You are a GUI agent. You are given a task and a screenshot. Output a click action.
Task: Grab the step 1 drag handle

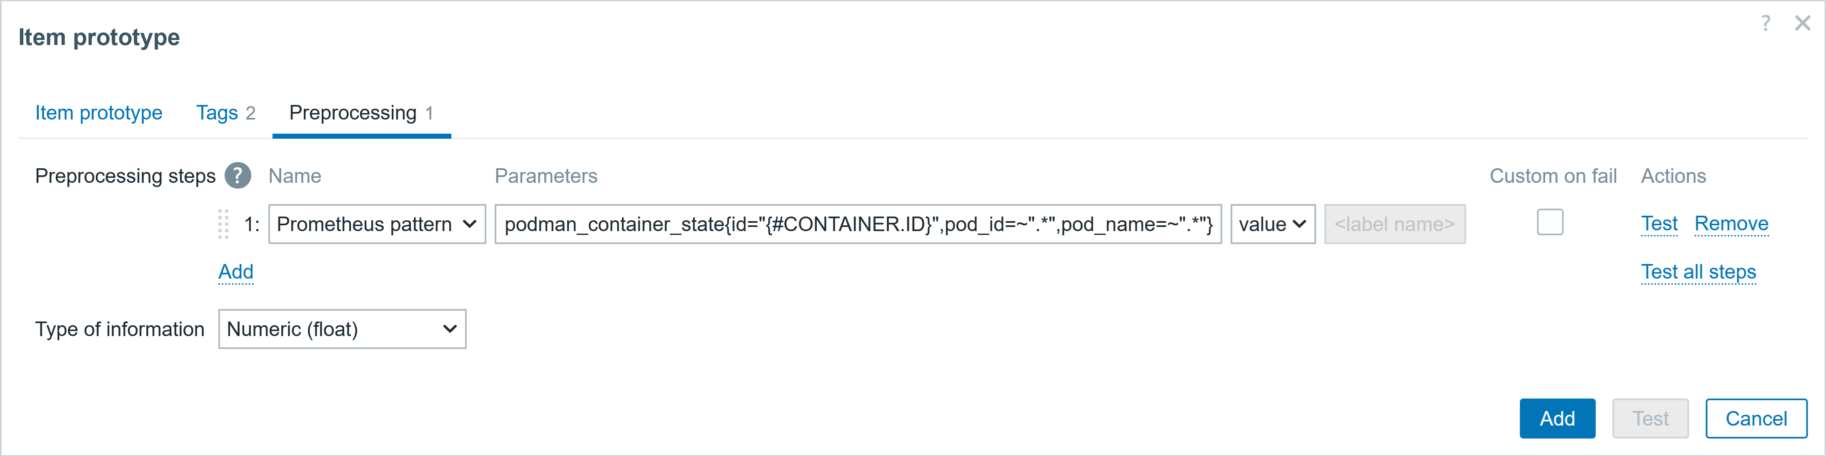point(223,224)
